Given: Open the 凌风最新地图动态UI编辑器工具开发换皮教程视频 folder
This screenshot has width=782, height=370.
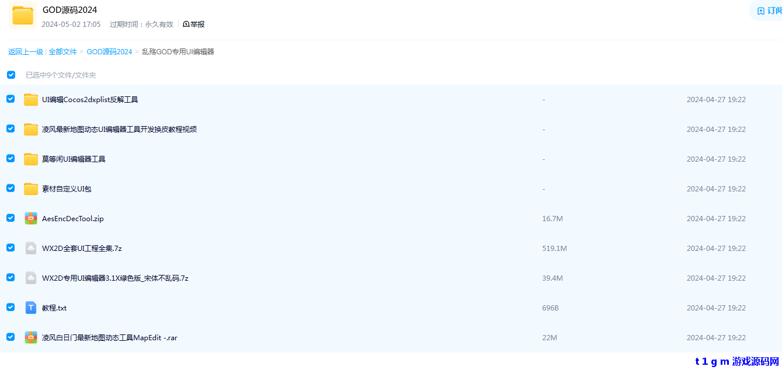Looking at the screenshot, I should 119,130.
